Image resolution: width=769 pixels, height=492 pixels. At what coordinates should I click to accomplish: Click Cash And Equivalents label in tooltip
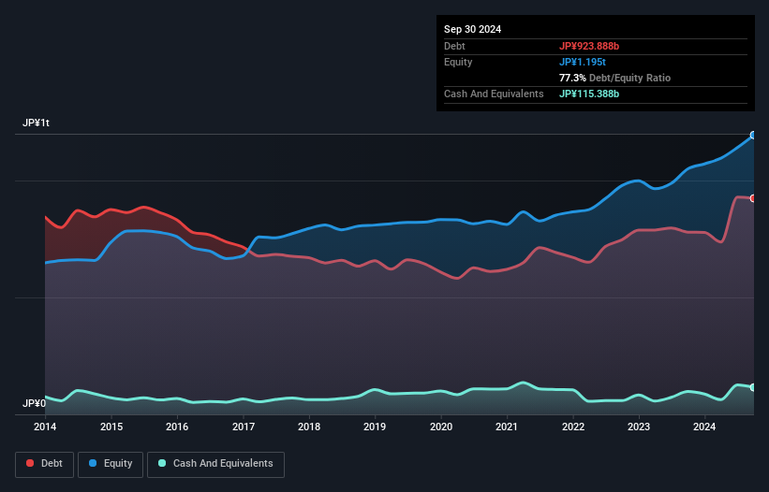(494, 94)
